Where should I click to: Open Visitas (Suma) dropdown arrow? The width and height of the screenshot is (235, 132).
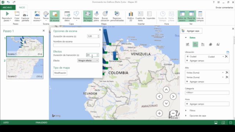point(223,73)
